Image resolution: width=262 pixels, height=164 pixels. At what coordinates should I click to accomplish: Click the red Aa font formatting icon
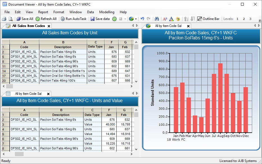[165, 19]
